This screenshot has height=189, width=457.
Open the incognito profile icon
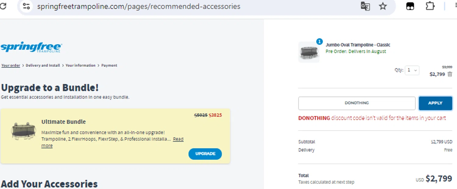pyautogui.click(x=410, y=6)
